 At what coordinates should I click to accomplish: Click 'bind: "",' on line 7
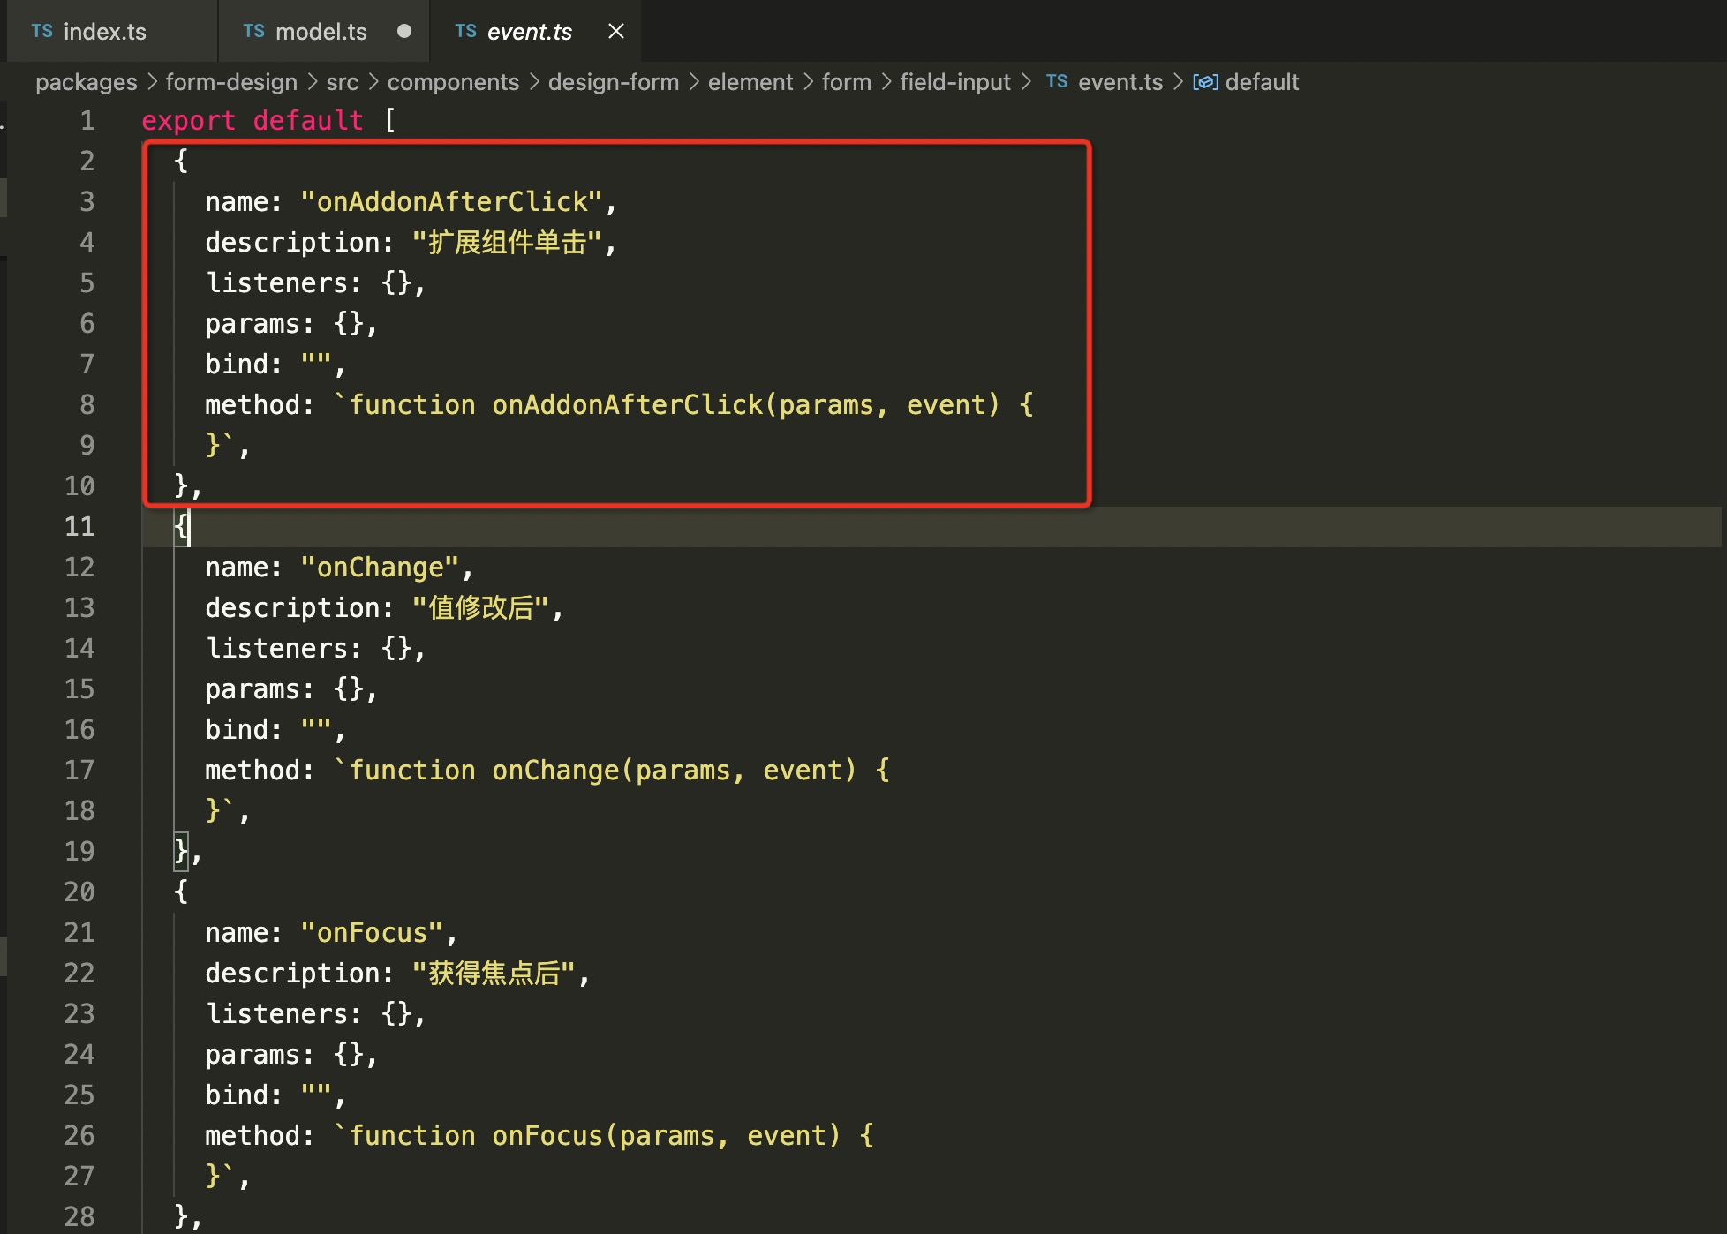275,364
